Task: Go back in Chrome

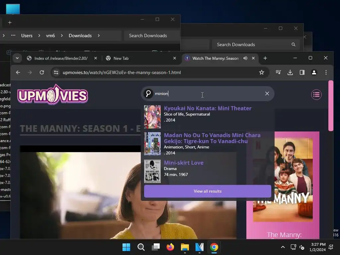Action: pos(18,72)
